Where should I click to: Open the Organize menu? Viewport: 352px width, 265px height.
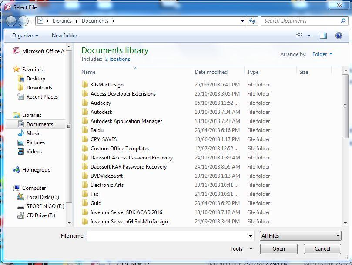(25, 36)
